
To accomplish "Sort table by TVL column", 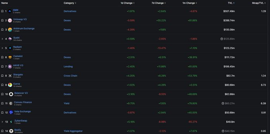I will click(231, 3).
